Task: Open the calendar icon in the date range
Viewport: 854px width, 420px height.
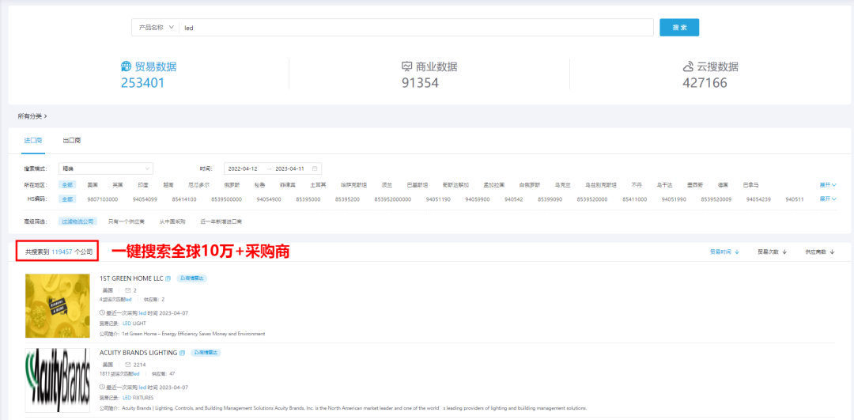Action: click(316, 168)
